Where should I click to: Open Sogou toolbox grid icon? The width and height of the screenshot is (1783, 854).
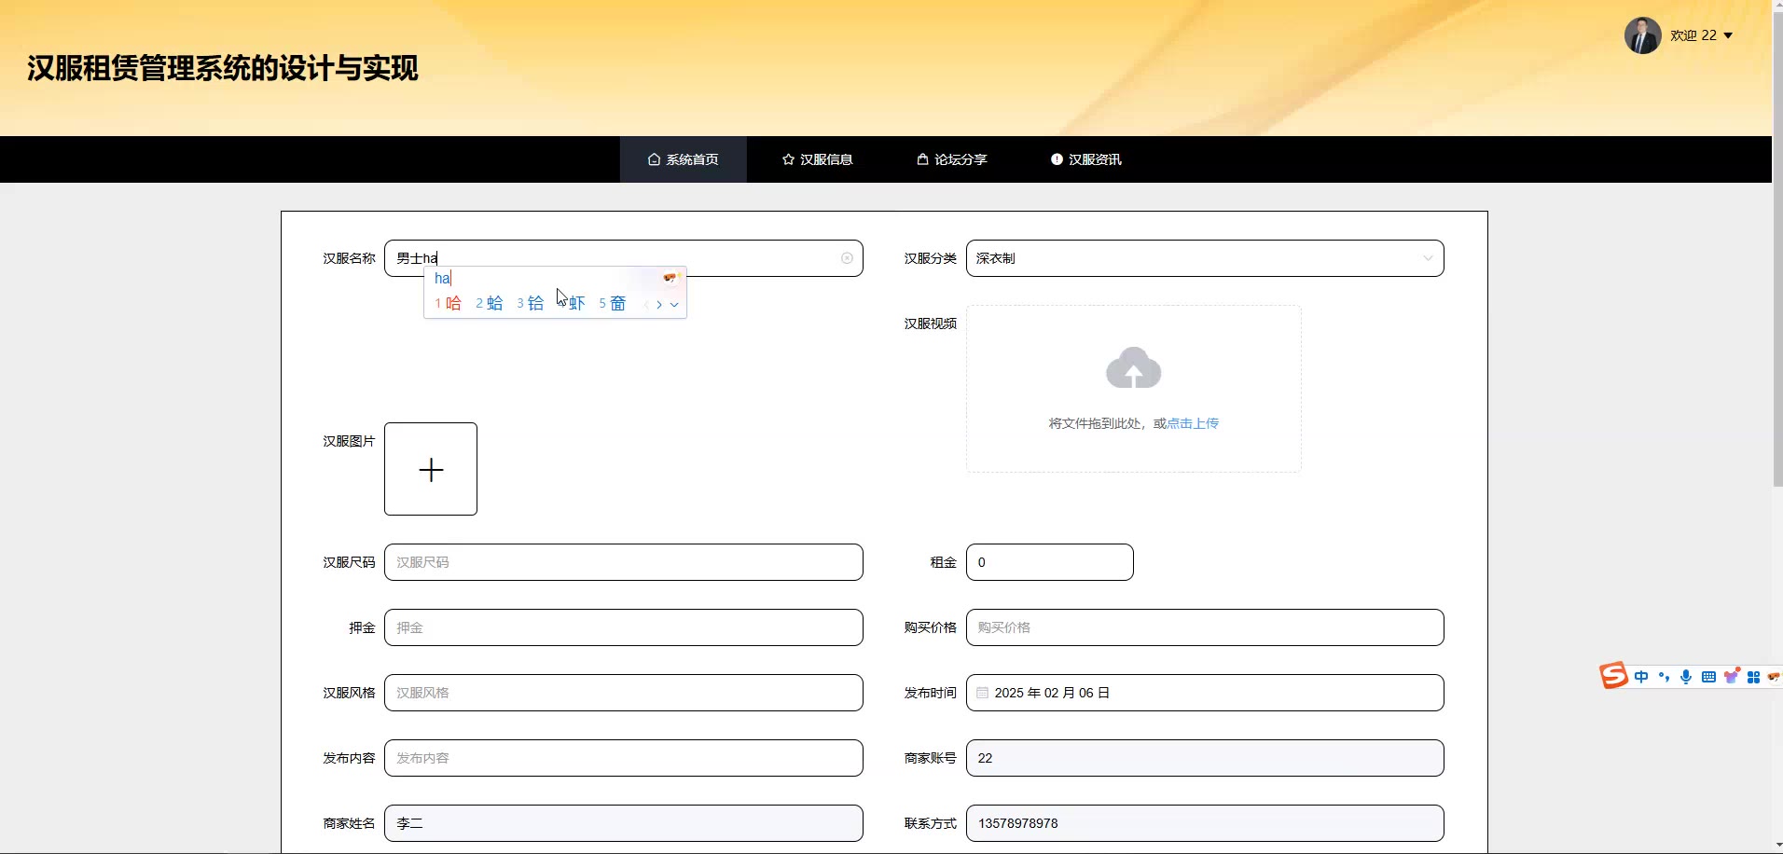click(1753, 677)
